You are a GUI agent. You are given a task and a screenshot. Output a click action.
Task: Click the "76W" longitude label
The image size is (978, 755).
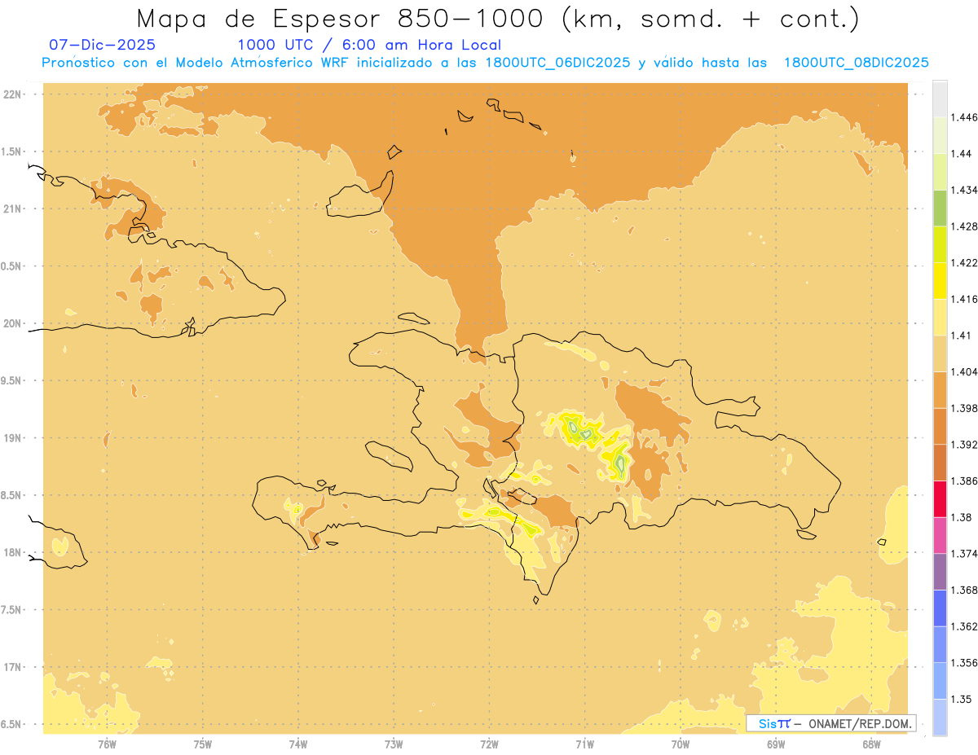point(107,744)
